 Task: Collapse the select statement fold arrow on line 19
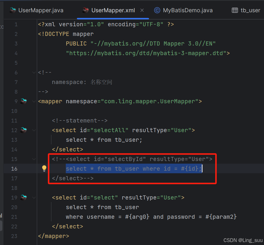click(34, 197)
